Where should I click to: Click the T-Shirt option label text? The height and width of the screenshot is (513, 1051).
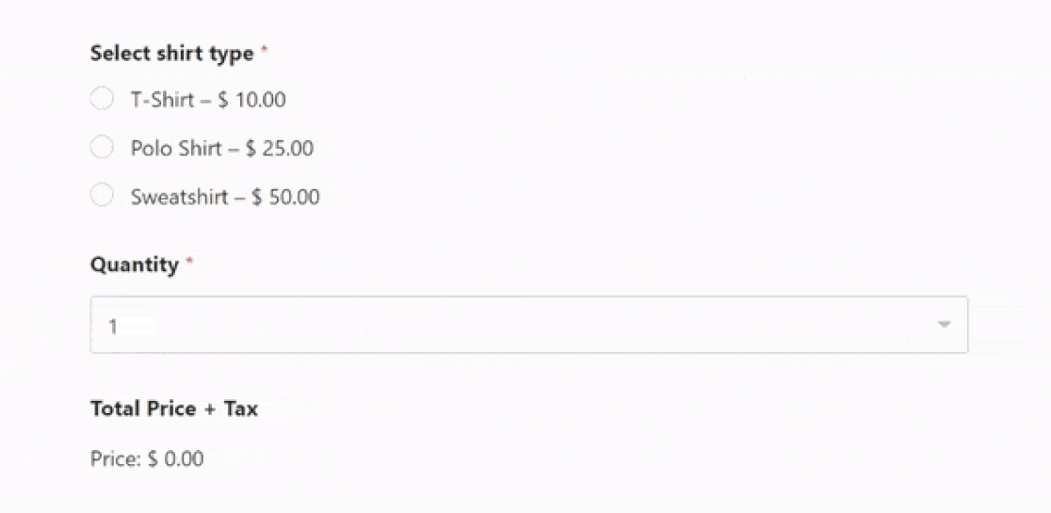tap(163, 99)
